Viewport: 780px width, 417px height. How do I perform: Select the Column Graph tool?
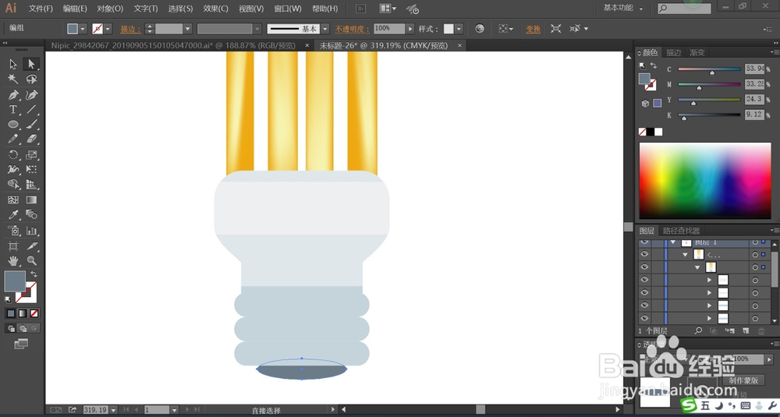[x=31, y=230]
